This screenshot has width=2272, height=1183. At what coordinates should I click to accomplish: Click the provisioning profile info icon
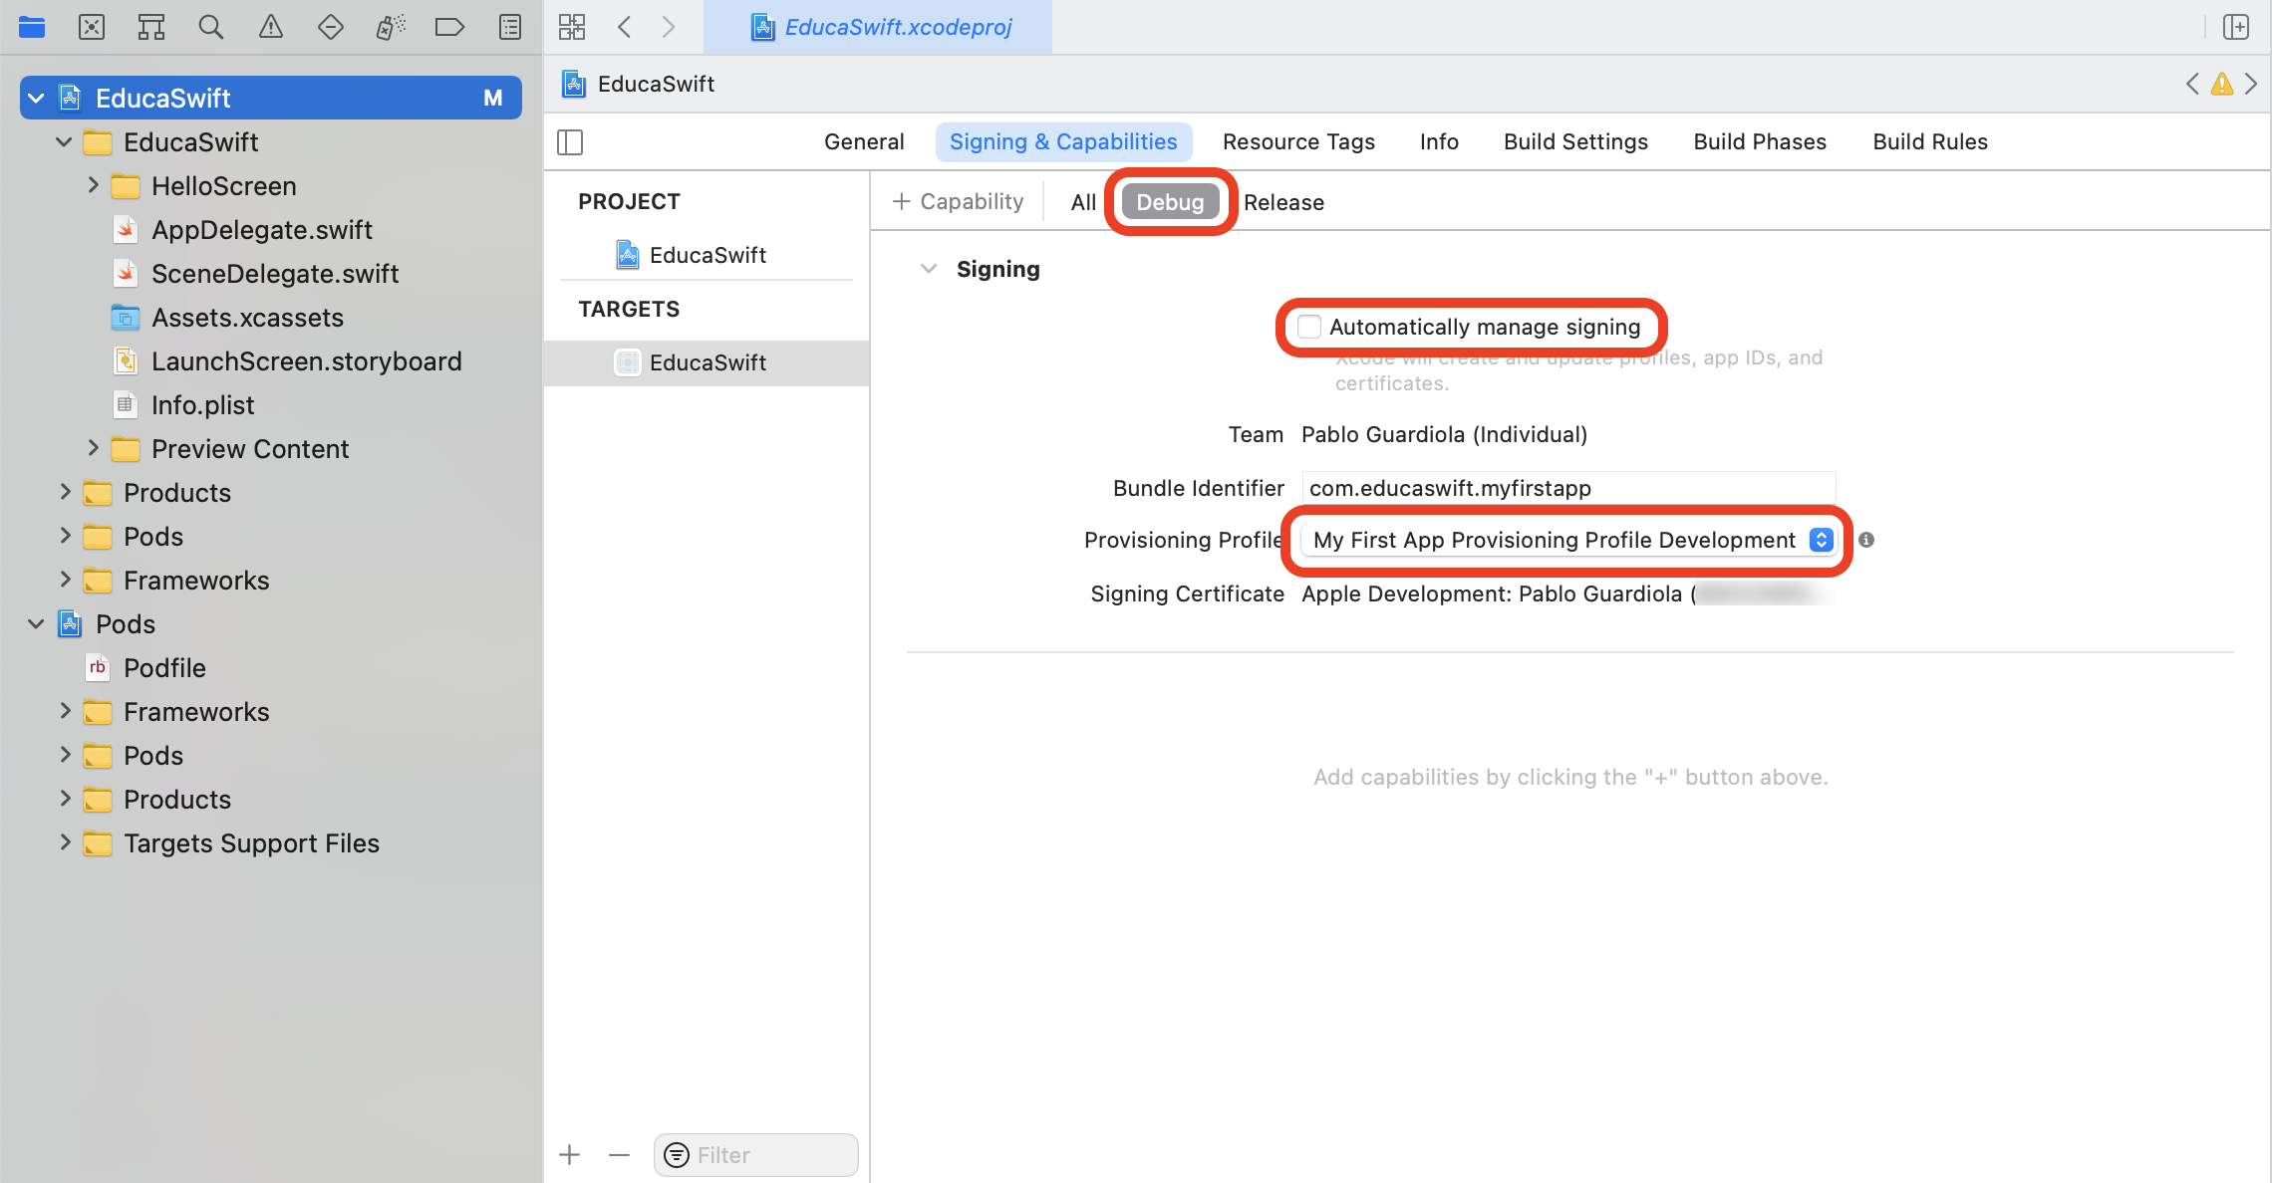click(1866, 540)
